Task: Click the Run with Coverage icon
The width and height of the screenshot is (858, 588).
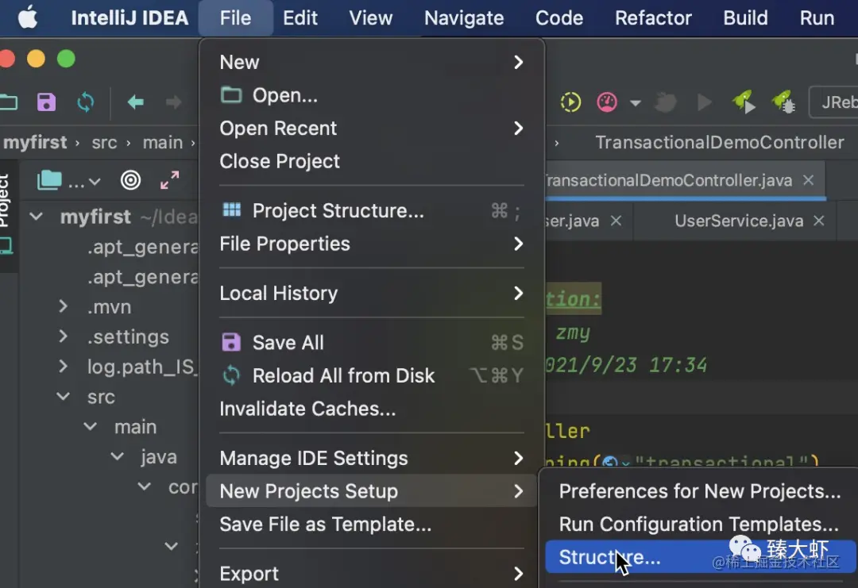Action: (570, 102)
